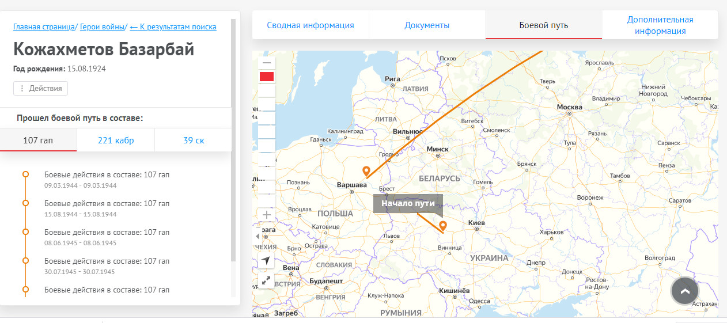Click the red zoom slider handle
Image resolution: width=727 pixels, height=323 pixels.
pos(267,77)
